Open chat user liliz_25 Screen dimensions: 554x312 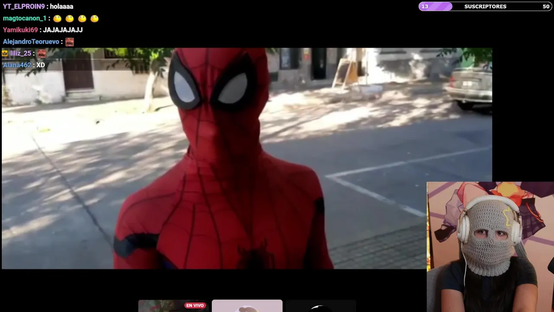point(21,53)
